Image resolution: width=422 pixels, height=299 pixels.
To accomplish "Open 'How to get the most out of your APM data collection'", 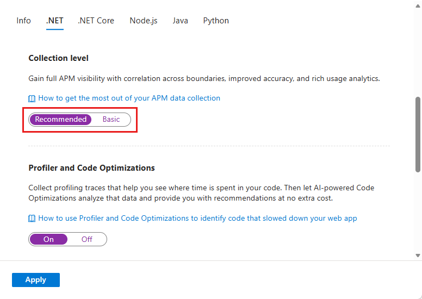I will pos(129,98).
